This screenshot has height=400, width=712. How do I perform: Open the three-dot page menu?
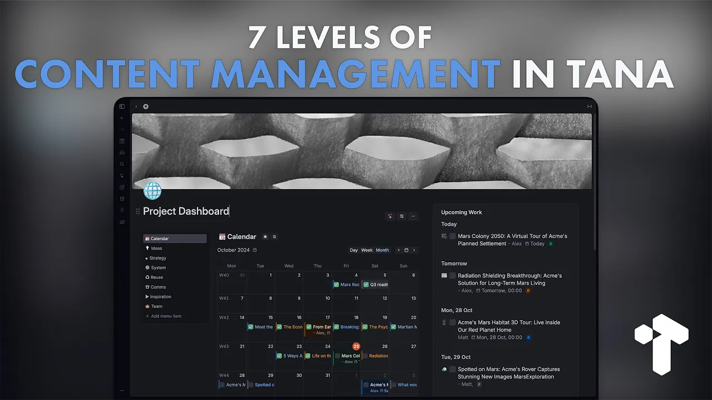[413, 216]
